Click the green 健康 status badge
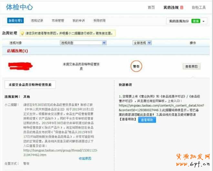The image size is (213, 171). (x=196, y=21)
